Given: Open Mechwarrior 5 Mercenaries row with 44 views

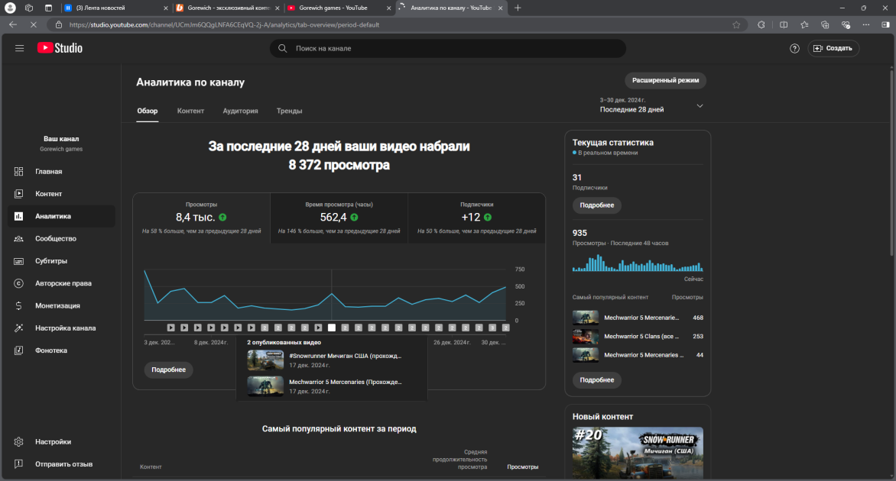Looking at the screenshot, I should [638, 355].
